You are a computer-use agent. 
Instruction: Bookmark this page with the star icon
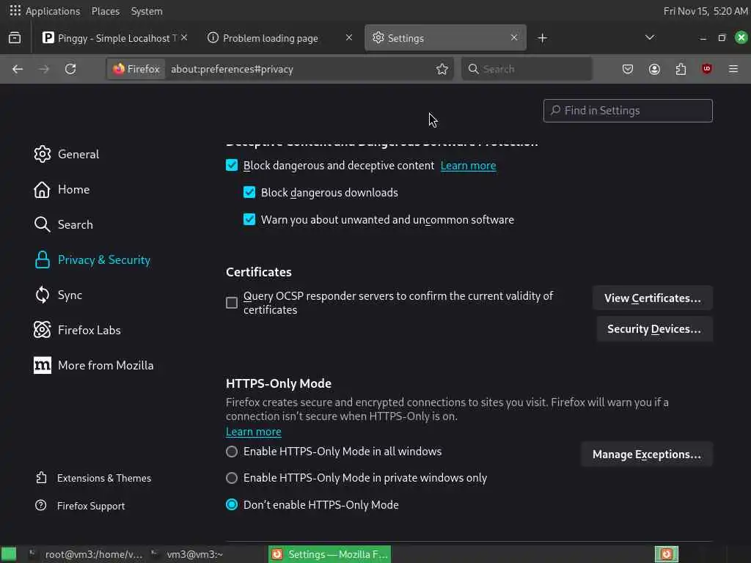coord(442,69)
